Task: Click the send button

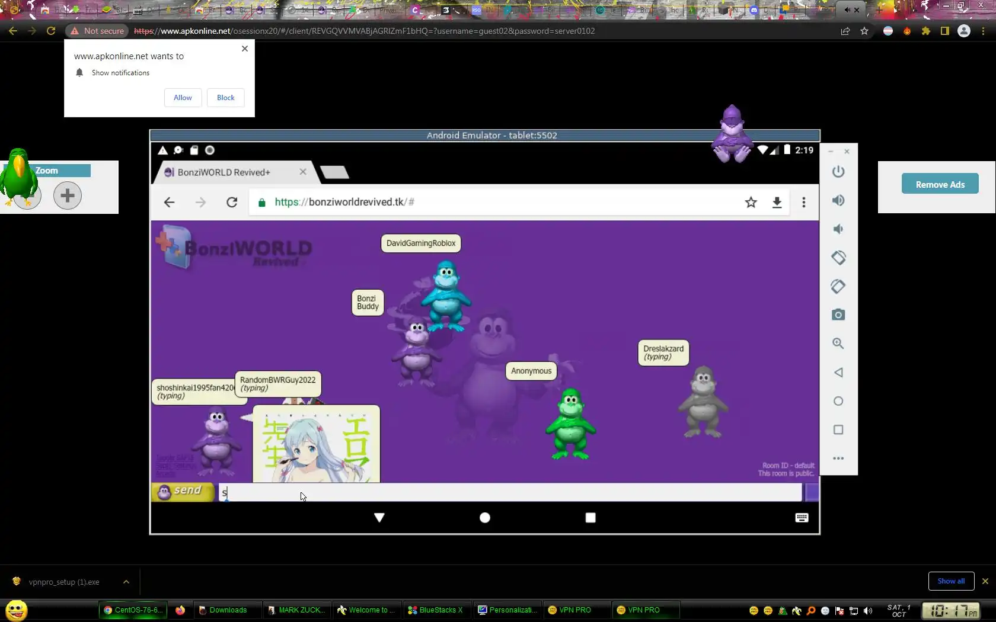Action: click(x=183, y=492)
